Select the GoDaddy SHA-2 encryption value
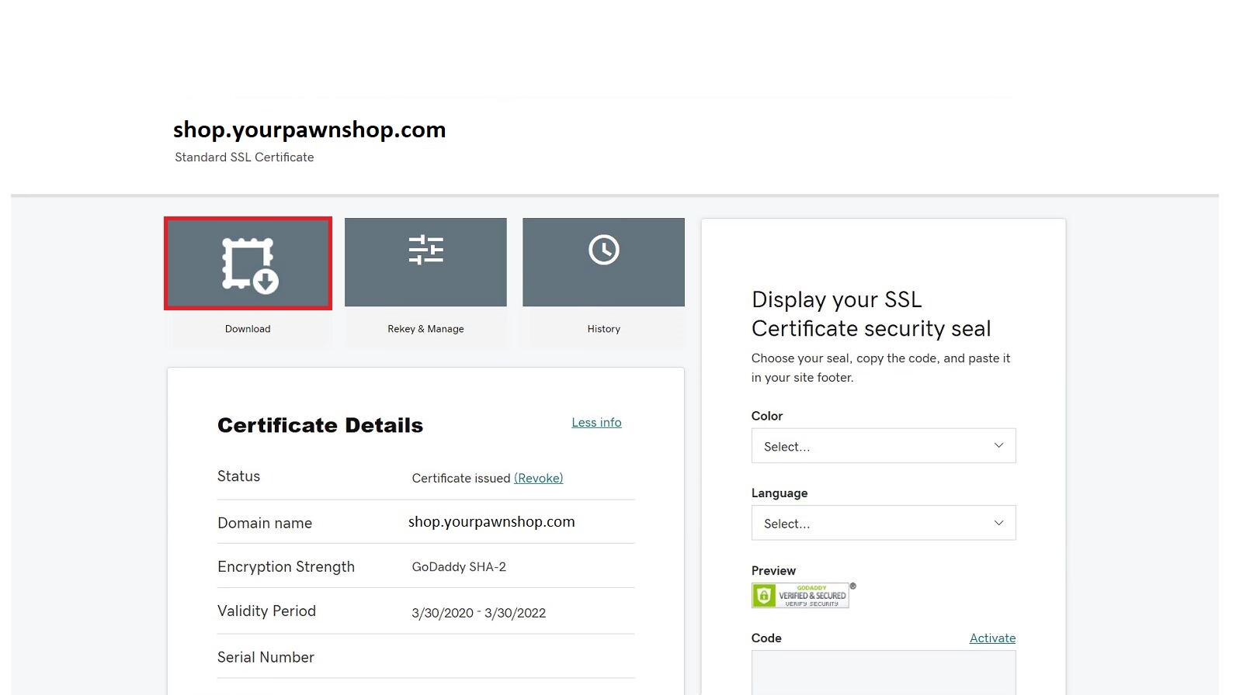The width and height of the screenshot is (1250, 695). (x=459, y=567)
